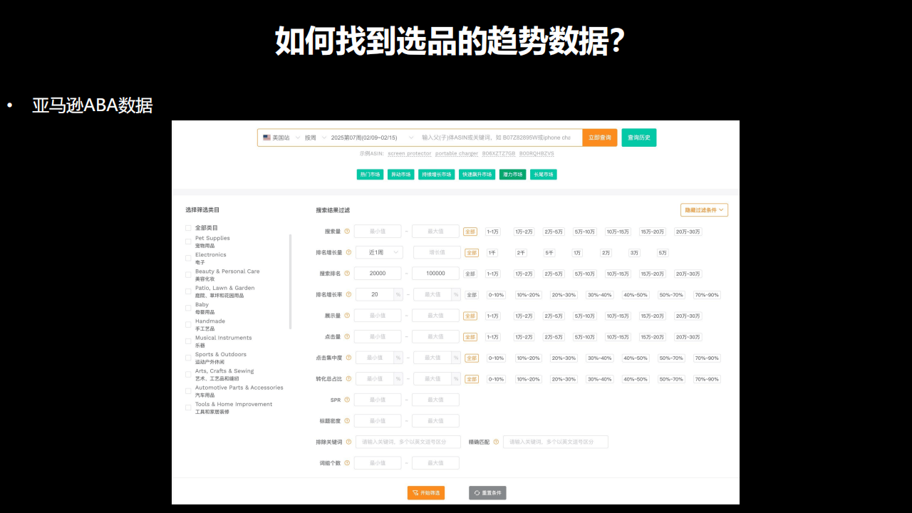Select 30%~40% preset in 排名增长率 row
Image resolution: width=912 pixels, height=513 pixels.
(600, 295)
